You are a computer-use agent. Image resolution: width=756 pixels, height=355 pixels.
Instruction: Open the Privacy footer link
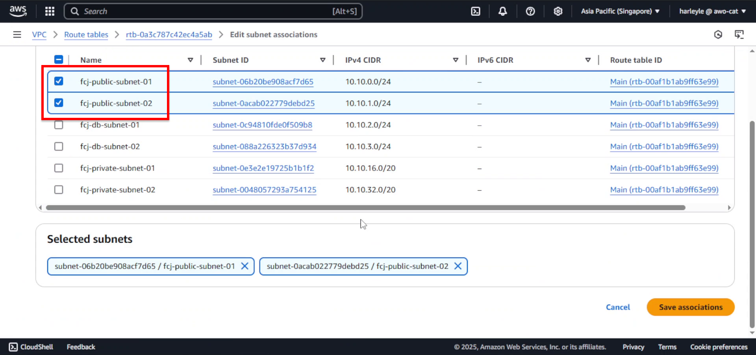coord(633,347)
